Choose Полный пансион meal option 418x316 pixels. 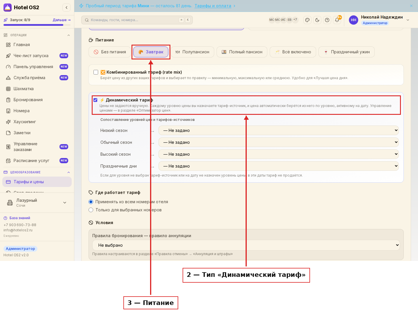tap(242, 52)
